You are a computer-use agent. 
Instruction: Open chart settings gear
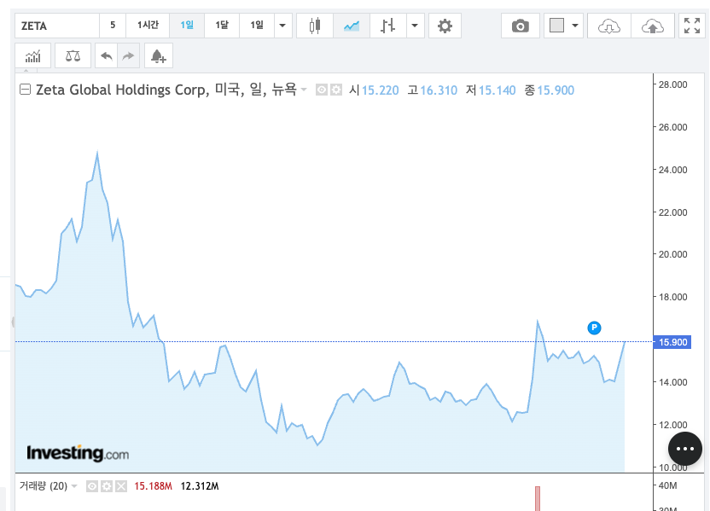[x=445, y=26]
